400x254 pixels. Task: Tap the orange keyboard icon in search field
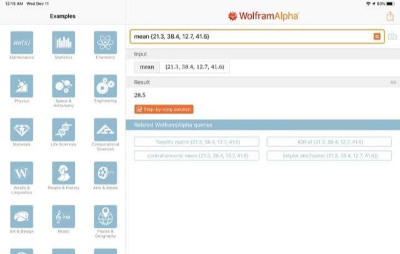(x=377, y=36)
